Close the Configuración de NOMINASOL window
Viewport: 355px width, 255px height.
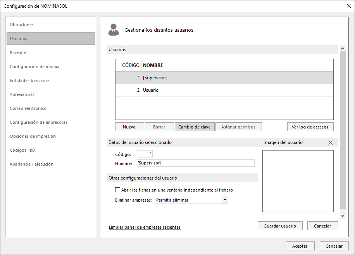(349, 6)
